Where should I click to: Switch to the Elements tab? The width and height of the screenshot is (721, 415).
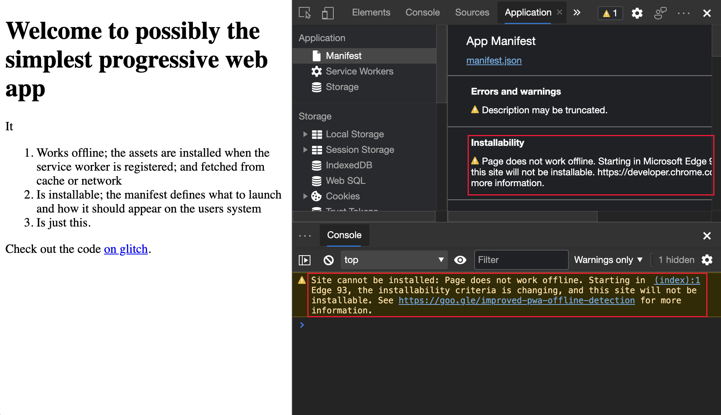(371, 12)
